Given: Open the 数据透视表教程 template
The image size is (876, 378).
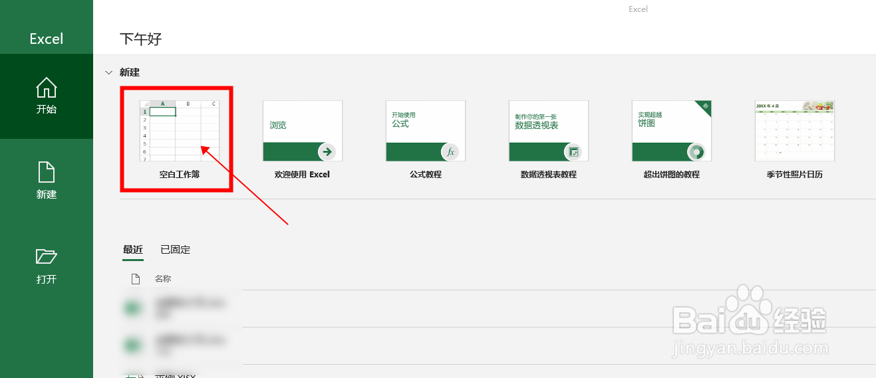Looking at the screenshot, I should click(548, 131).
